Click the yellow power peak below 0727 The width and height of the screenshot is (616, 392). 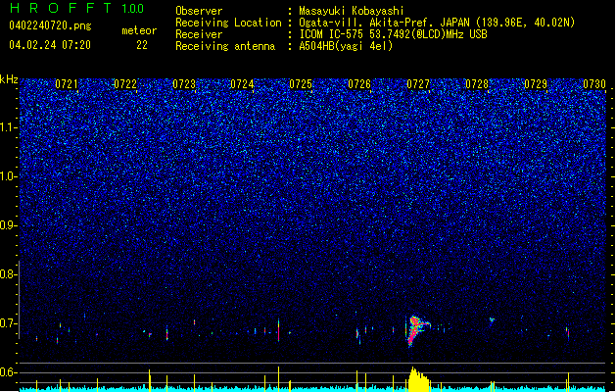[418, 380]
